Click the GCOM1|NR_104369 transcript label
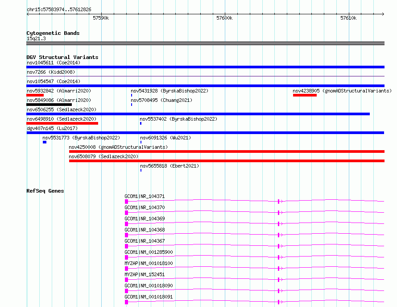This screenshot has height=307, width=397. (x=145, y=219)
